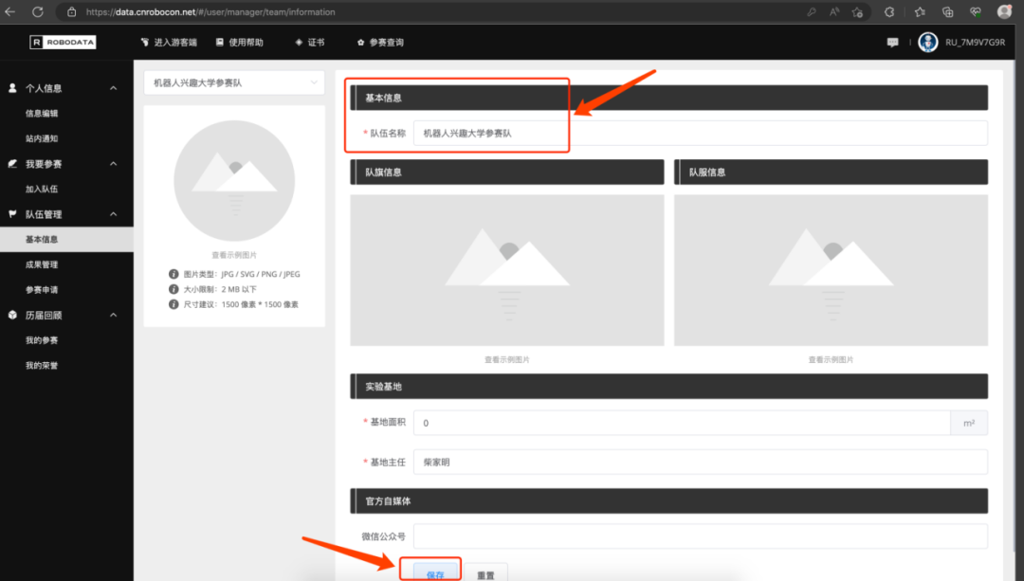Image resolution: width=1024 pixels, height=581 pixels.
Task: Click the user avatar next to RU_7M9V7G9R
Action: tap(928, 43)
